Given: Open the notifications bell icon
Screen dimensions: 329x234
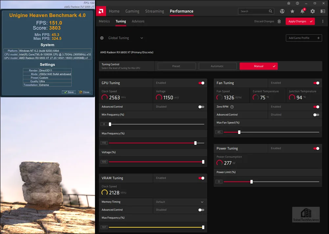Looking at the screenshot, I should 302,11.
